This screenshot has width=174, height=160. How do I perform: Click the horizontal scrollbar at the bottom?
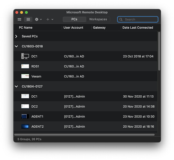coord(84,135)
